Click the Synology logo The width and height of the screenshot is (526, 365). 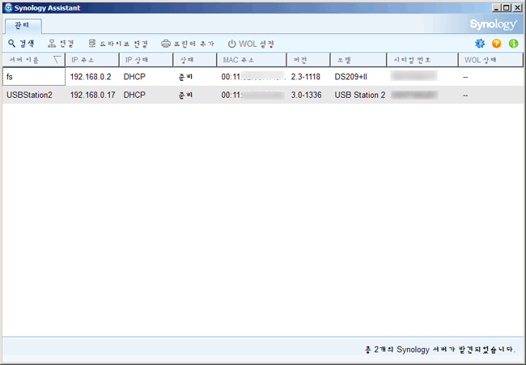[x=494, y=24]
